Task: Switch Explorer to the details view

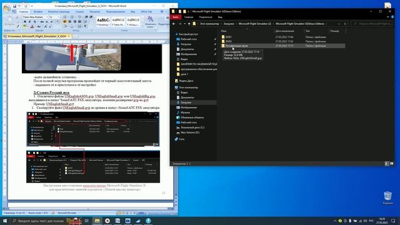Action: tap(386, 164)
